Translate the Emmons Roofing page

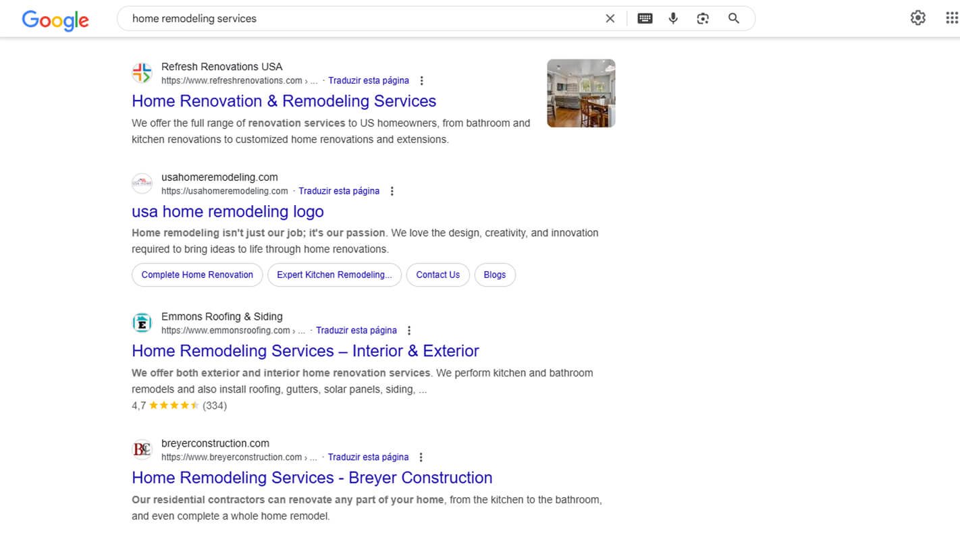point(356,331)
